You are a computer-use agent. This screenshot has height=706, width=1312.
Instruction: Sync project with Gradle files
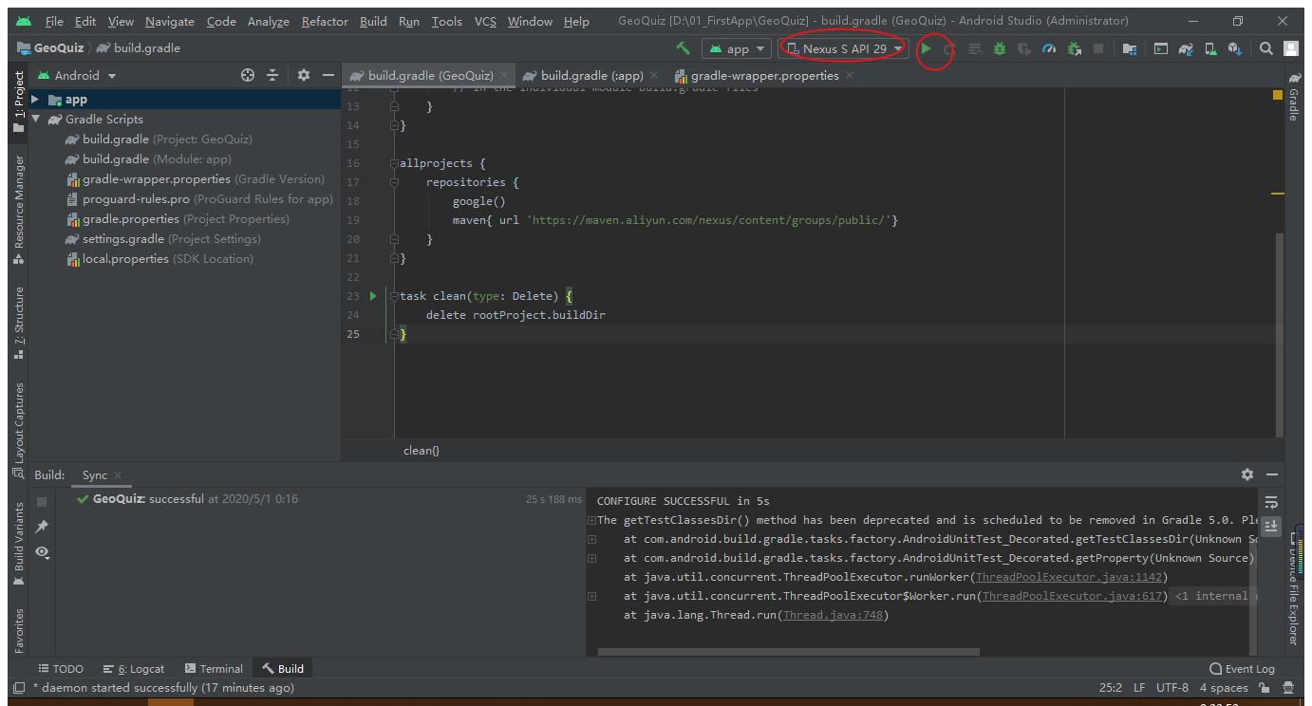[1188, 47]
